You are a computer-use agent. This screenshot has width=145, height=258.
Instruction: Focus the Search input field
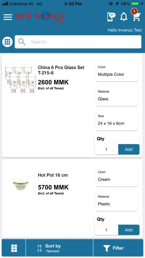tap(78, 42)
